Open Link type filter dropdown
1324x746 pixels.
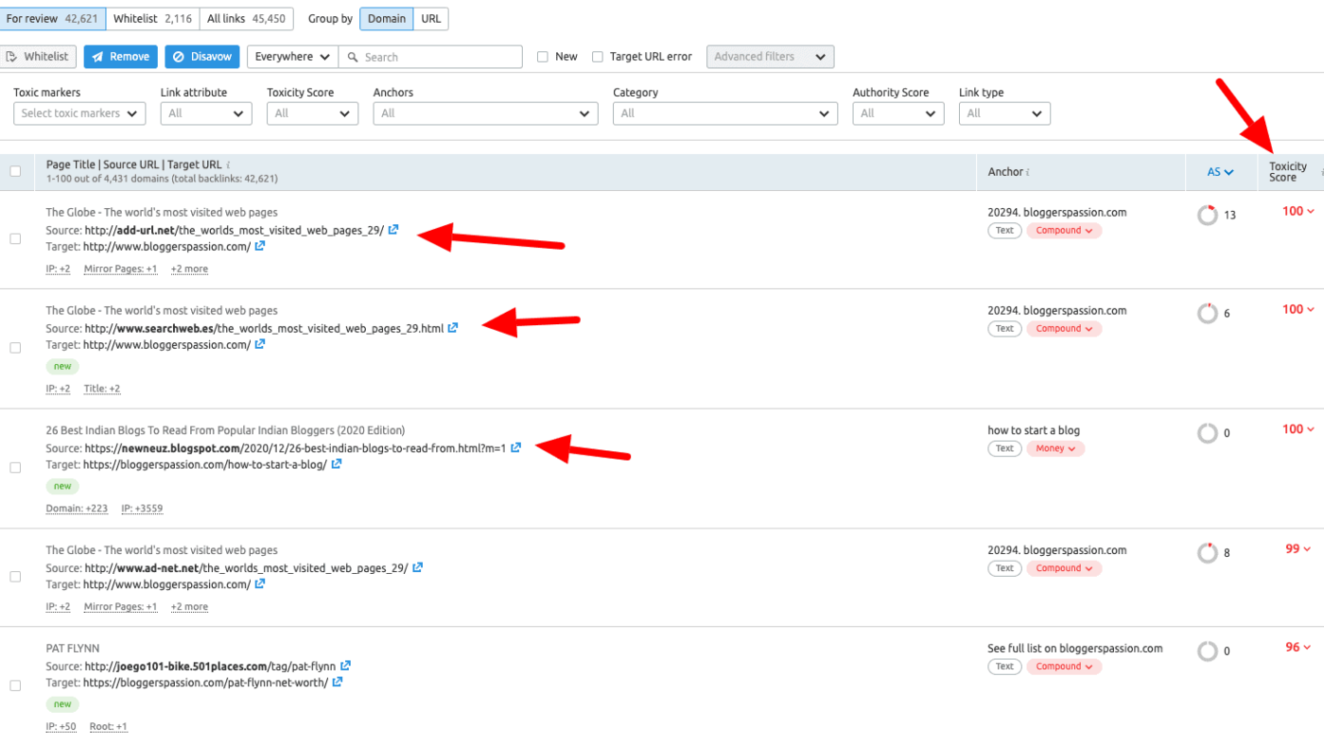tap(1004, 113)
